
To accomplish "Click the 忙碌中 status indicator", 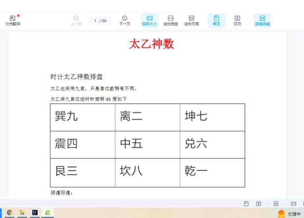I will 290,214.
